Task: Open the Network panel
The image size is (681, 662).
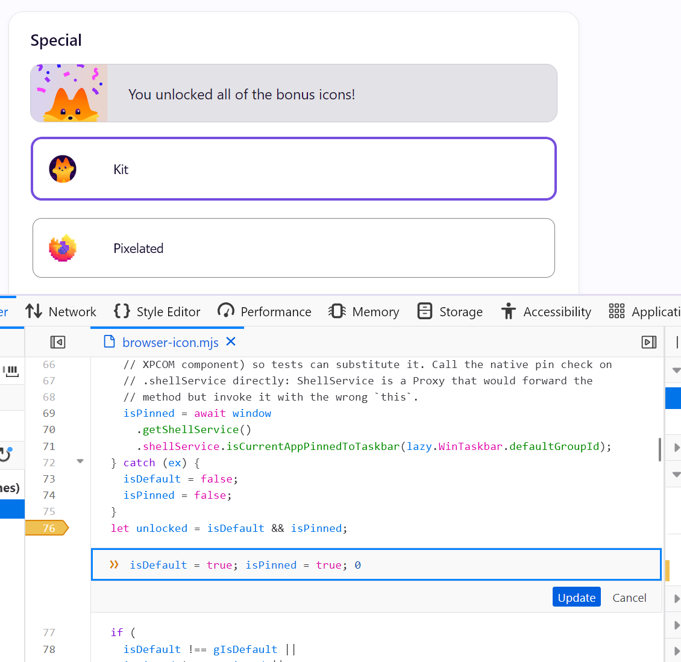Action: click(61, 311)
